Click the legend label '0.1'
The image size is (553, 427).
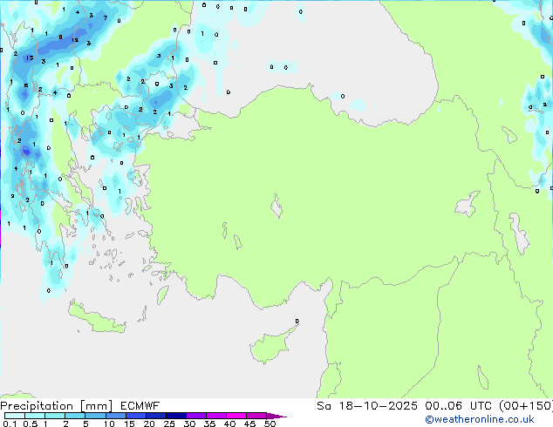(10, 424)
